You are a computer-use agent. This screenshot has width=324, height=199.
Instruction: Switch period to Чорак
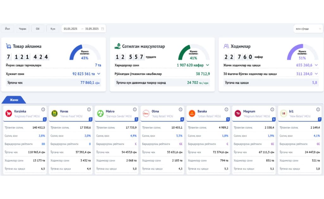click(x=22, y=29)
